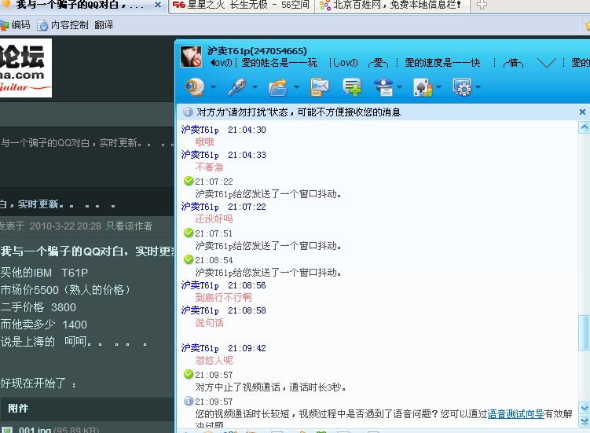This screenshot has height=433, width=590.
Task: Dismiss the do-not-disturb notice bar
Action: pyautogui.click(x=582, y=112)
